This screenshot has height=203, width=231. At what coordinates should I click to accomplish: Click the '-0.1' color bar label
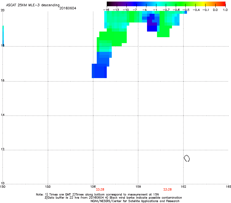tap(206, 10)
